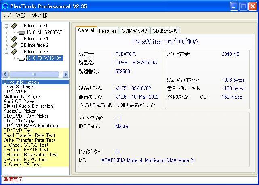
Task: Collapse the IDE Interface 3 tree node
Action: coord(7,52)
